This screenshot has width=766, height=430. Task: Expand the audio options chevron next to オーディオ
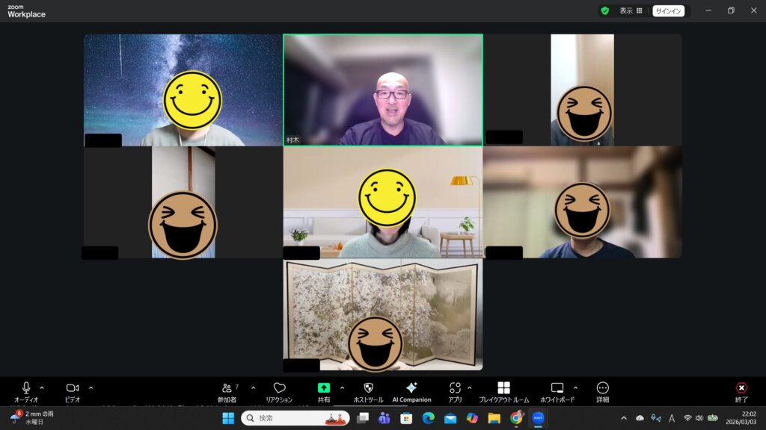tap(42, 387)
